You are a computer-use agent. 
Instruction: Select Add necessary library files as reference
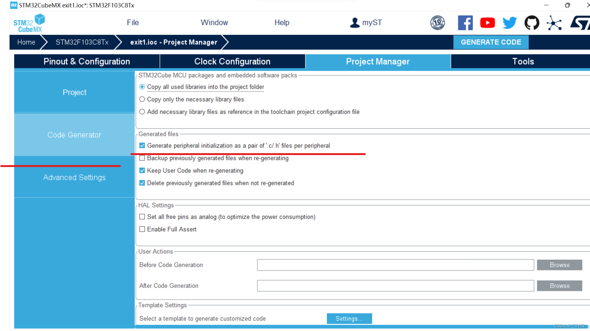[142, 112]
